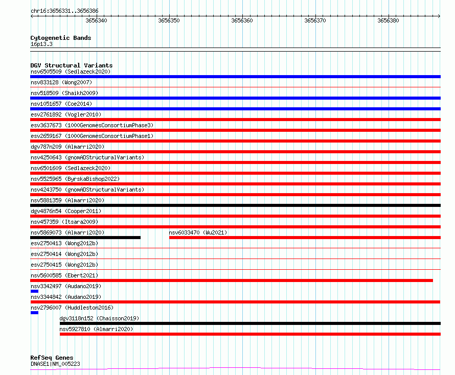The image size is (455, 375).
Task: Open nsv4250643 (gnomADStructuralVariants) entry
Action: click(87, 157)
